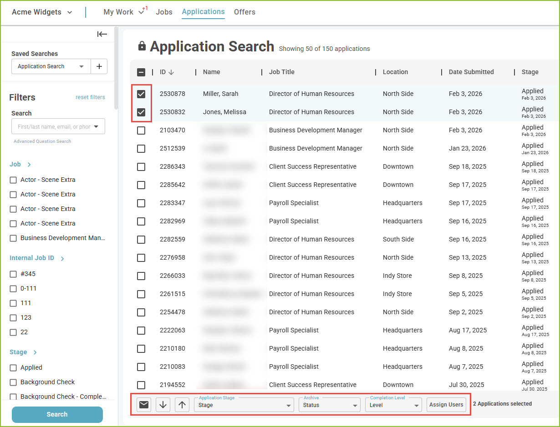Click the South Side location cell
Screen dimensions: 560x427
[398, 239]
